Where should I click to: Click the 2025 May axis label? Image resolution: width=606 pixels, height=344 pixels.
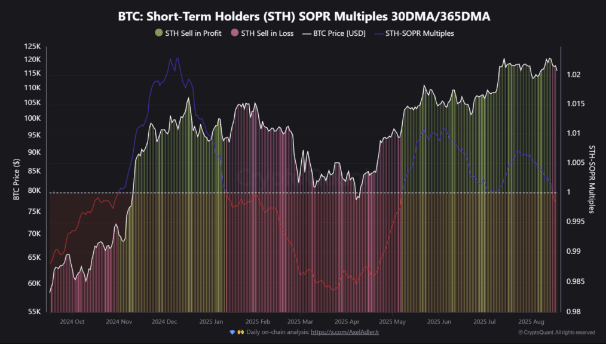[392, 322]
